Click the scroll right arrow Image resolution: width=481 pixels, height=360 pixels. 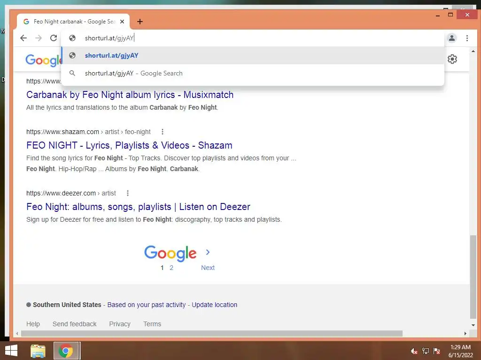[465, 333]
